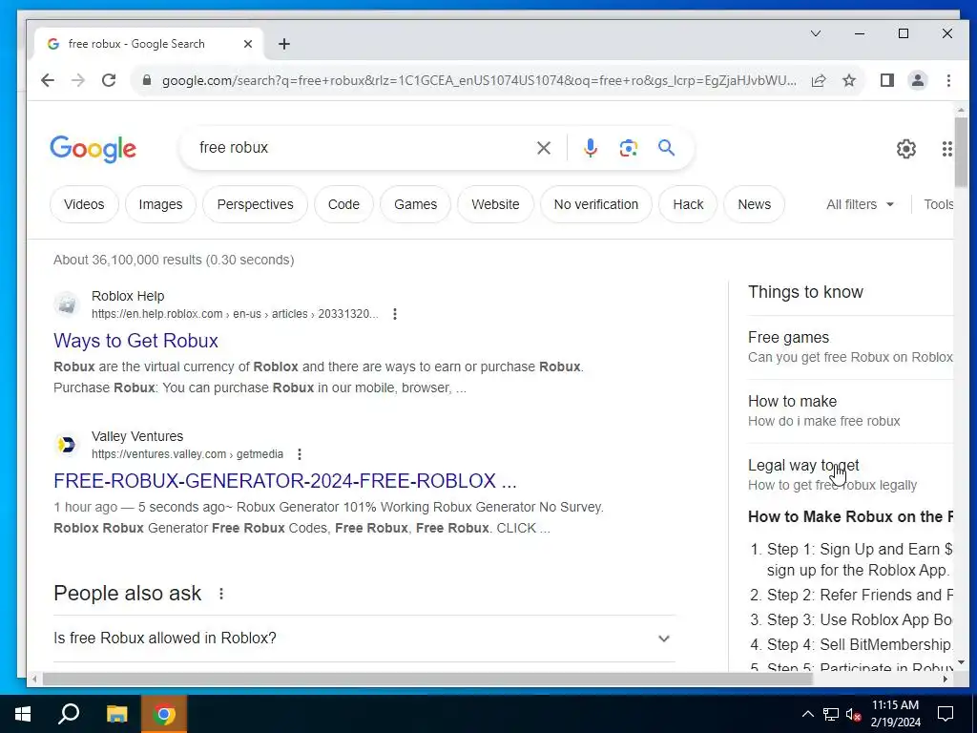Click the scroll-down arrow of the vertical scrollbar
This screenshot has width=977, height=733.
point(961,662)
